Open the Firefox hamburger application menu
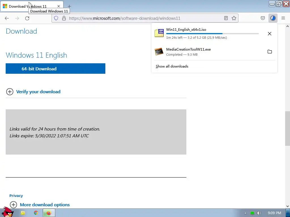Image resolution: width=290 pixels, height=217 pixels. [x=283, y=18]
